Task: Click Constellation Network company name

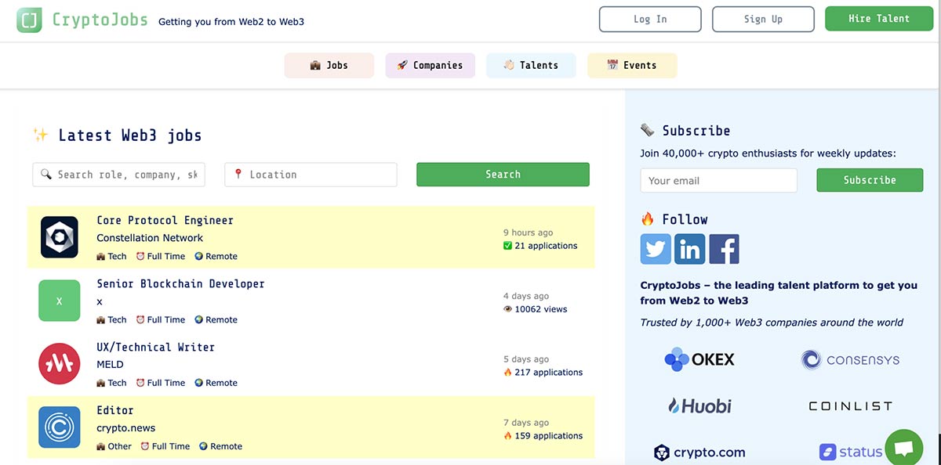Action: coord(150,238)
